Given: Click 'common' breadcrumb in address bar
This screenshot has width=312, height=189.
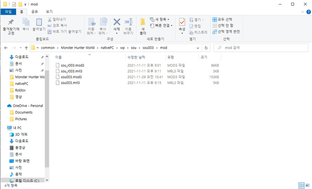Looking at the screenshot, I should (x=48, y=48).
